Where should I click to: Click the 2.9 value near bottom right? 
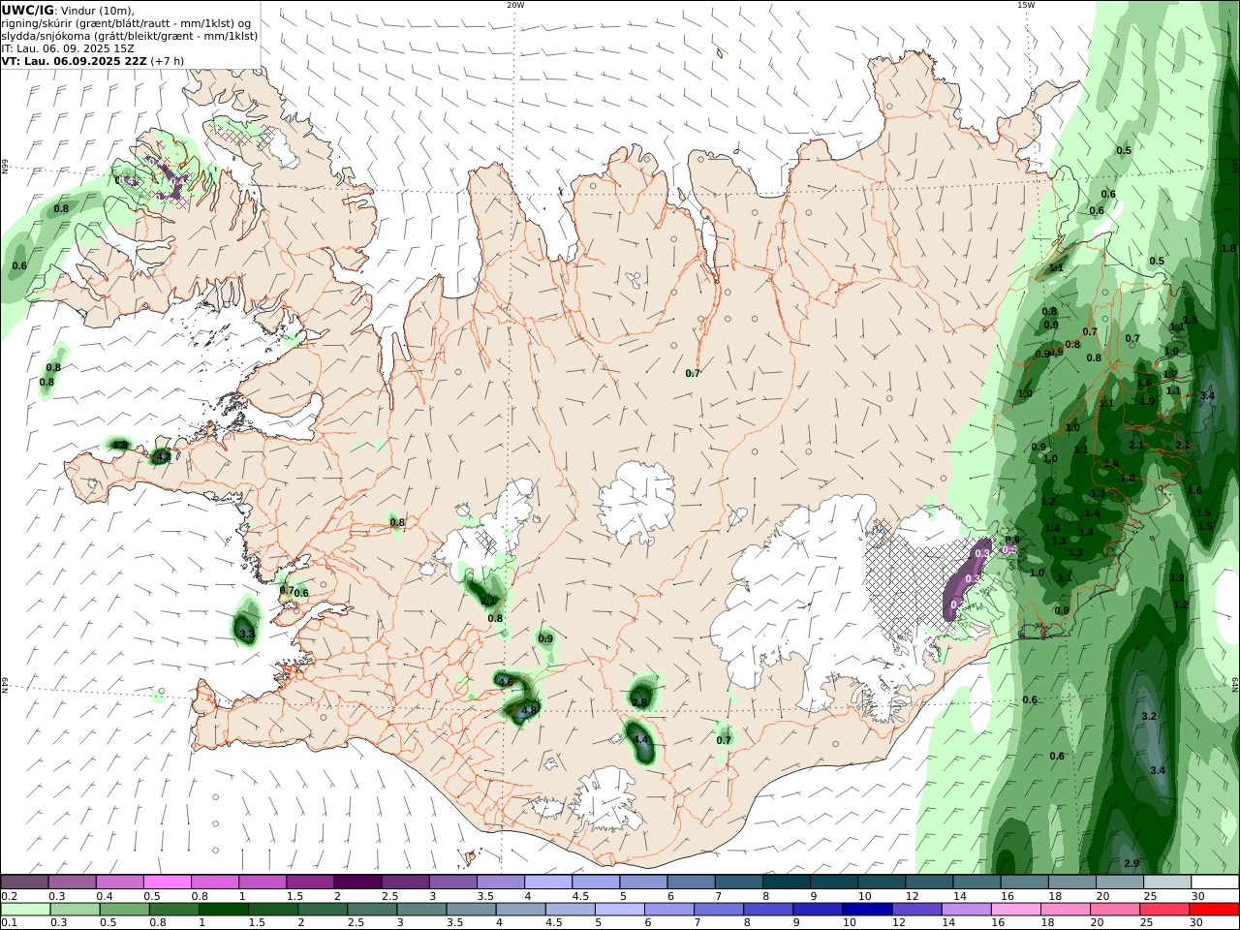pyautogui.click(x=1131, y=863)
